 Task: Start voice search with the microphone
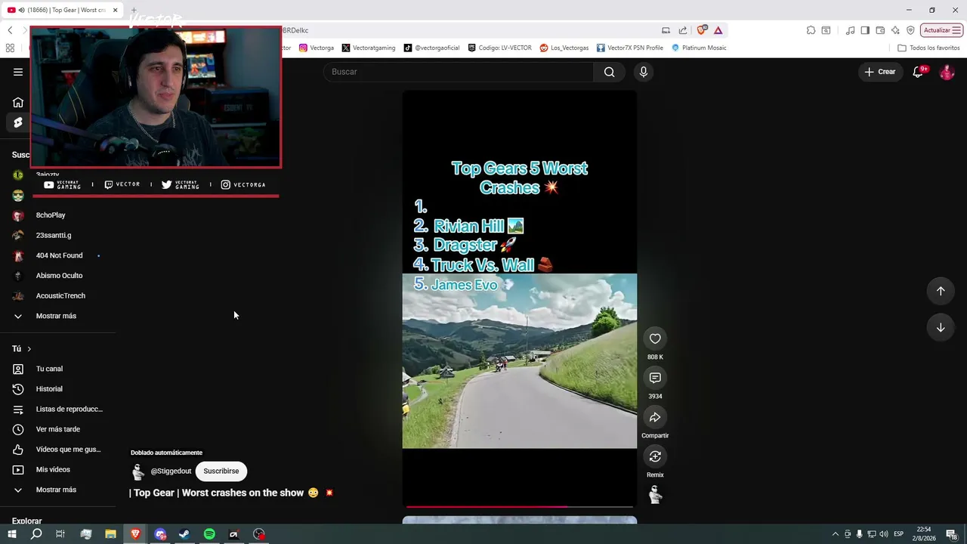pyautogui.click(x=643, y=72)
